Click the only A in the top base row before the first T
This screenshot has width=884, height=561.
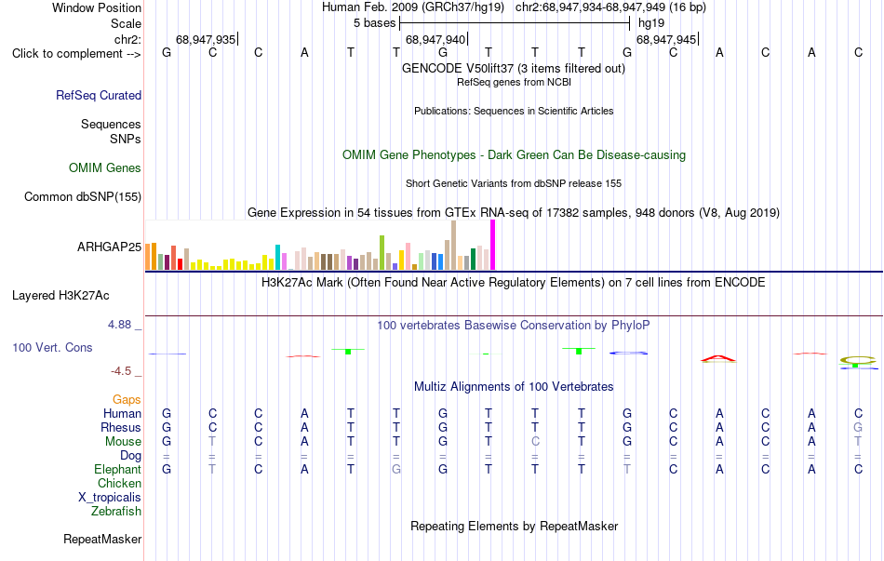point(304,53)
